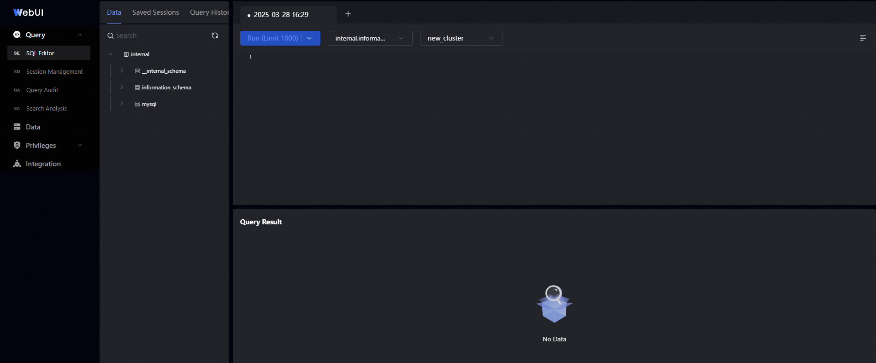Collapse the internal catalog node
Image resolution: width=876 pixels, height=363 pixels.
(111, 54)
